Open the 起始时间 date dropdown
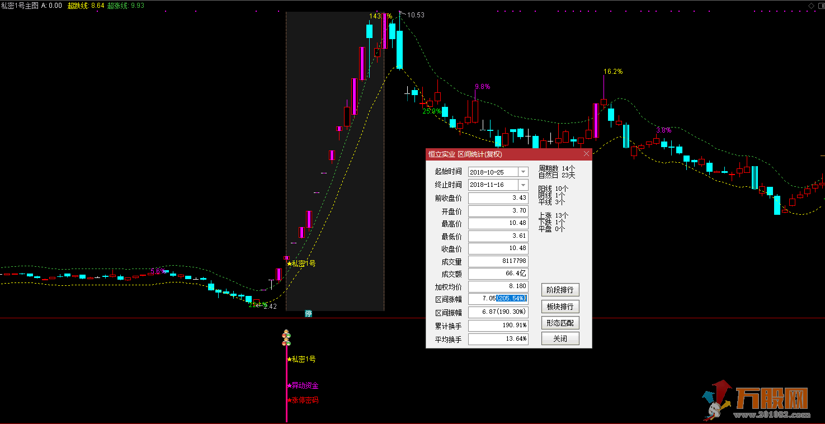This screenshot has width=825, height=424. 523,172
